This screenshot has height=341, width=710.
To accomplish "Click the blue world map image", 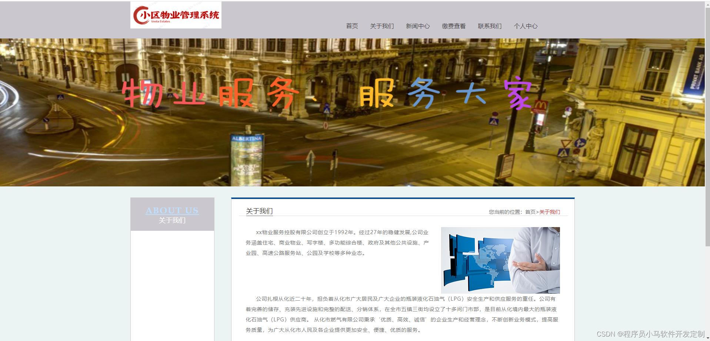I will tap(500, 260).
